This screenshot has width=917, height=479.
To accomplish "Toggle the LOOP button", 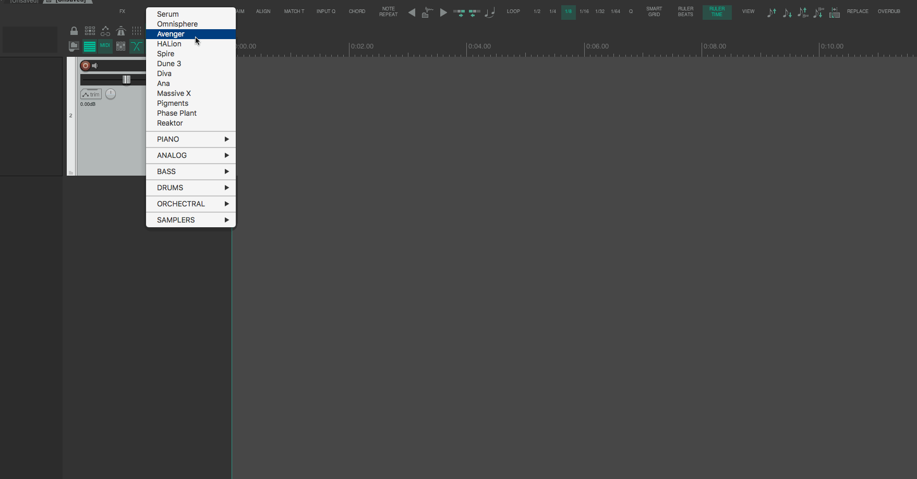I will pyautogui.click(x=514, y=11).
